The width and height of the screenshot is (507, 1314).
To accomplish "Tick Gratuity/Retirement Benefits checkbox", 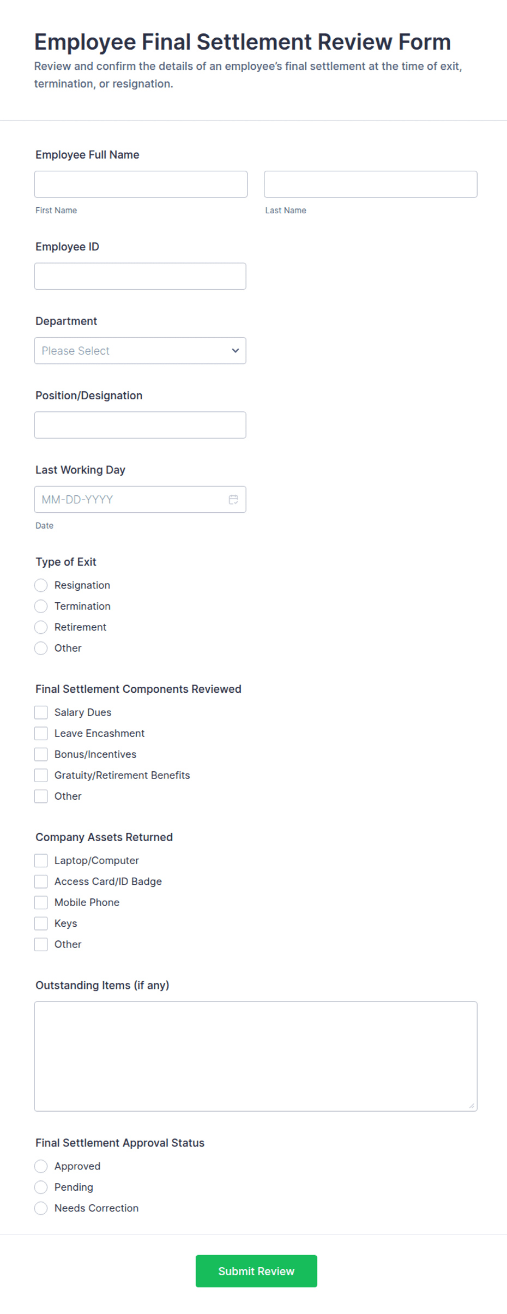I will click(x=41, y=775).
